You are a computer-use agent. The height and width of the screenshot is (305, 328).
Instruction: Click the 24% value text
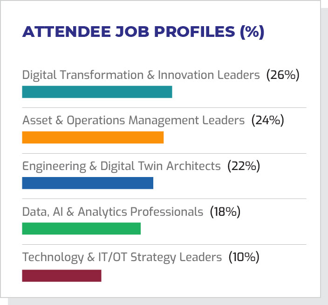click(267, 121)
